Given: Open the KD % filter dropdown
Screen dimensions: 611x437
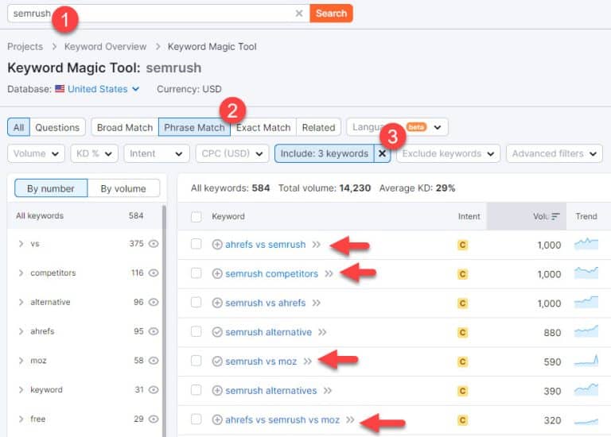Looking at the screenshot, I should coord(94,153).
